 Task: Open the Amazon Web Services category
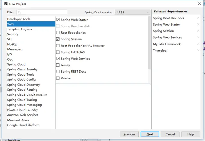31,115
